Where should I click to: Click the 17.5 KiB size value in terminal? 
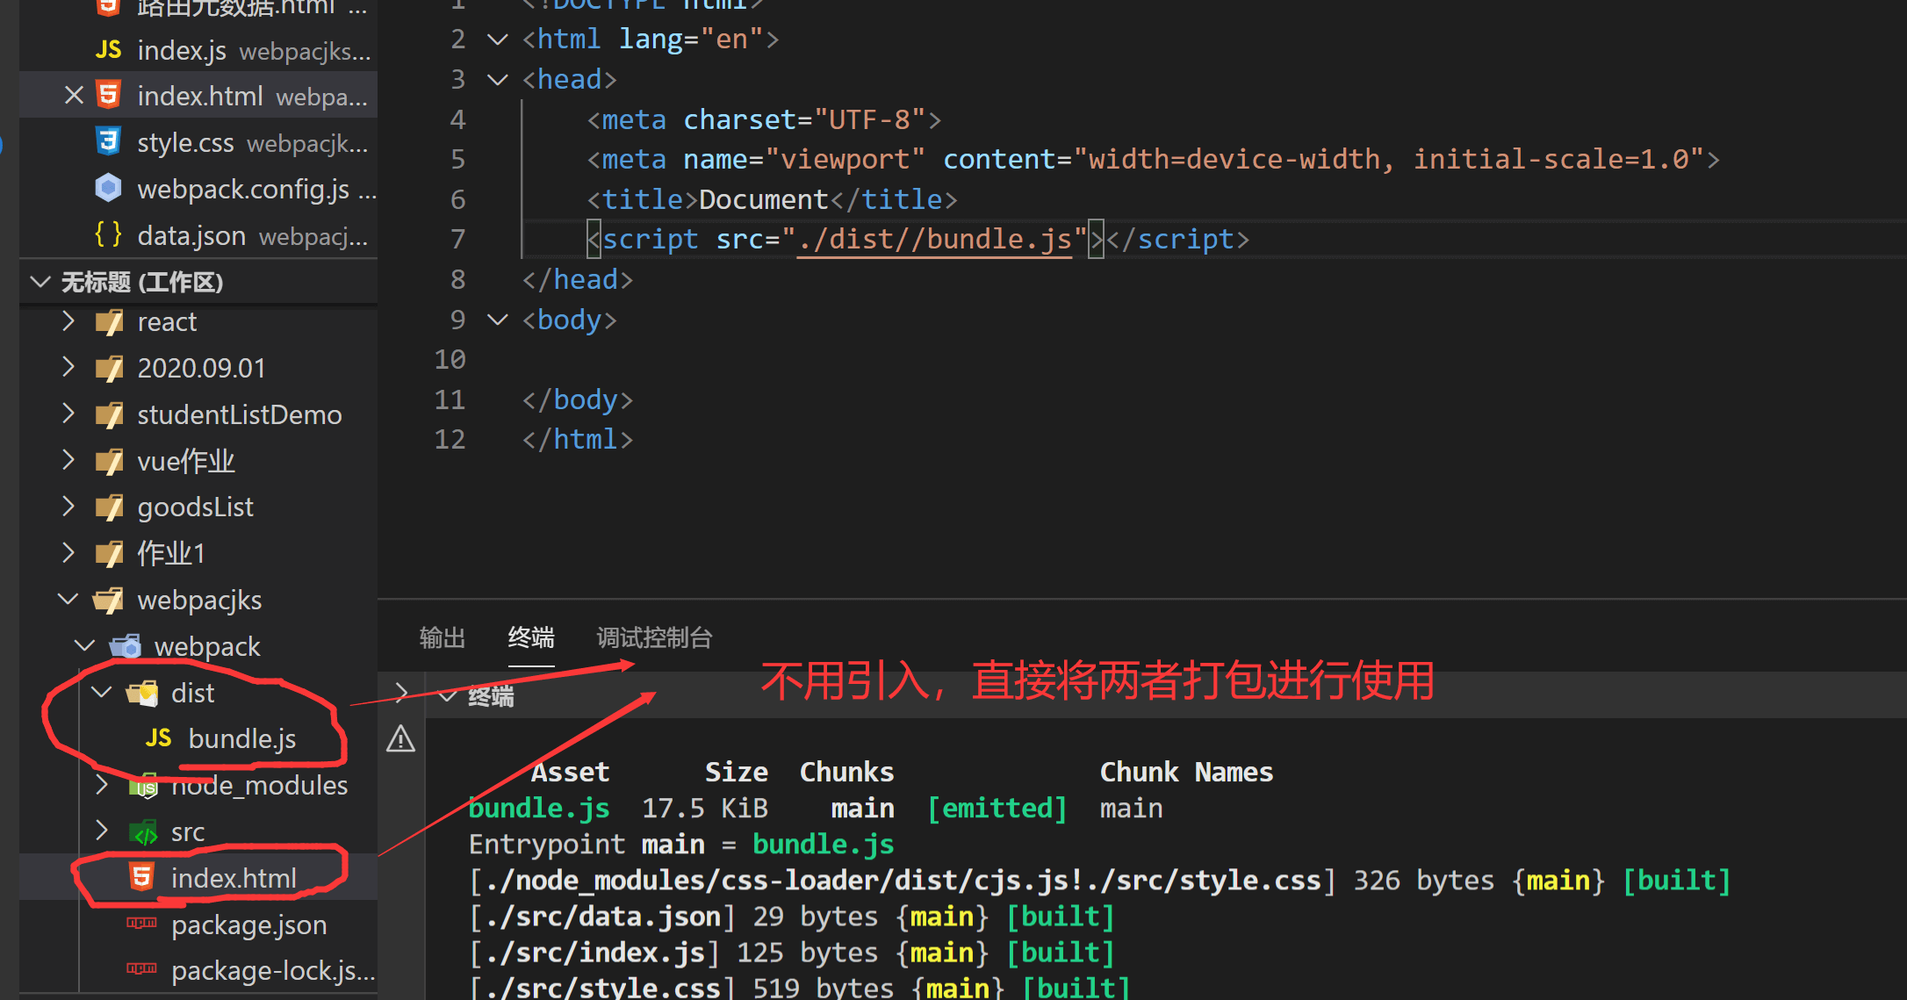pos(704,808)
